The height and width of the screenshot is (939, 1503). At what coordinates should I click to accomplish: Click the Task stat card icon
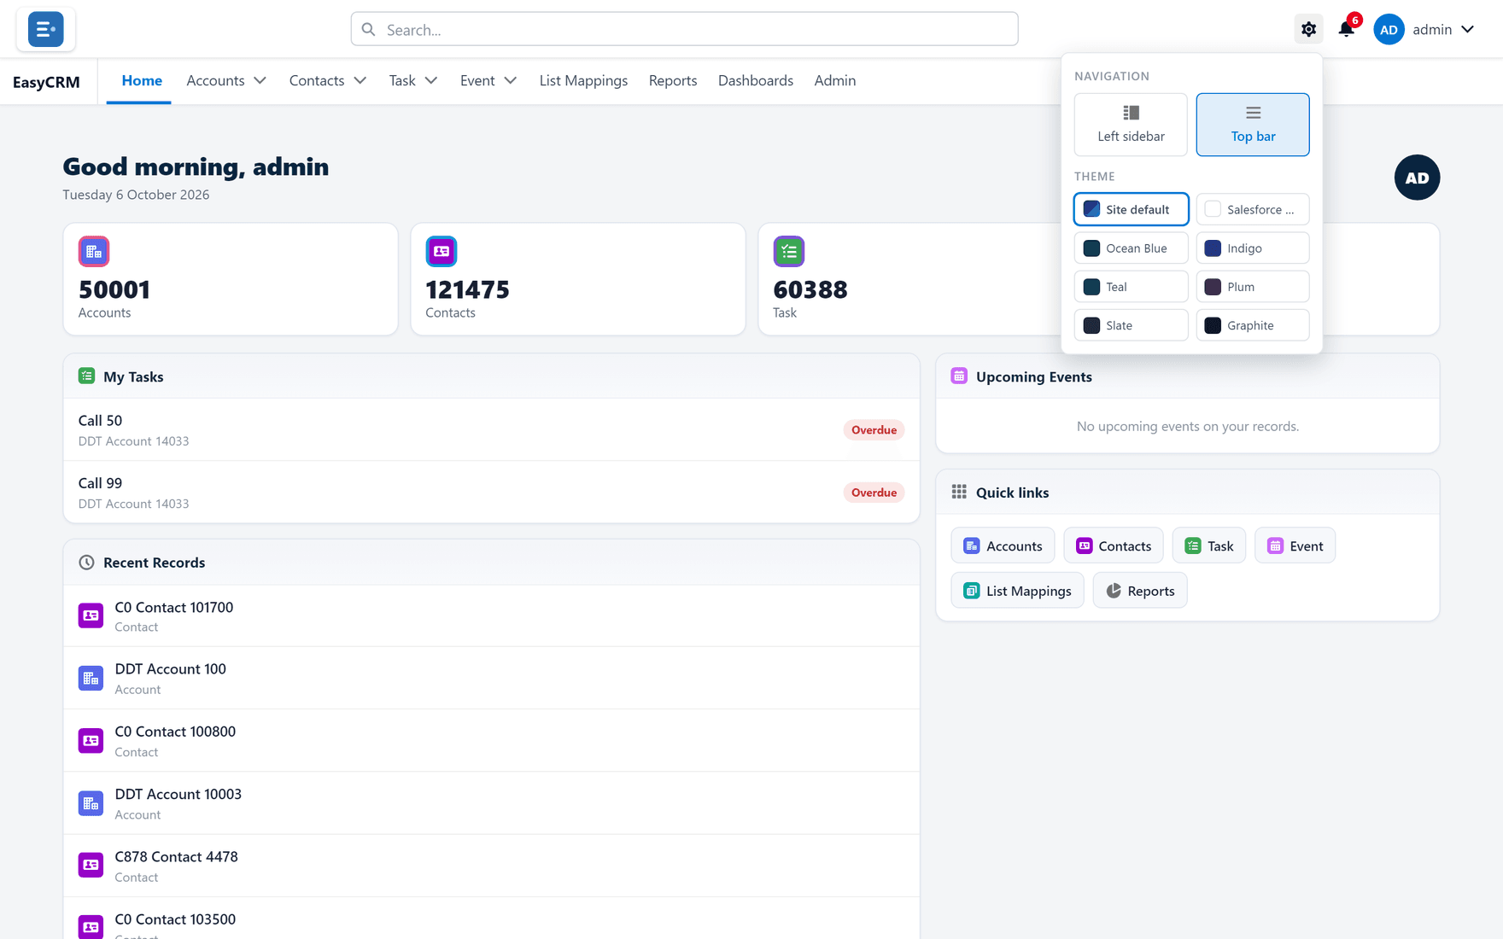tap(789, 251)
